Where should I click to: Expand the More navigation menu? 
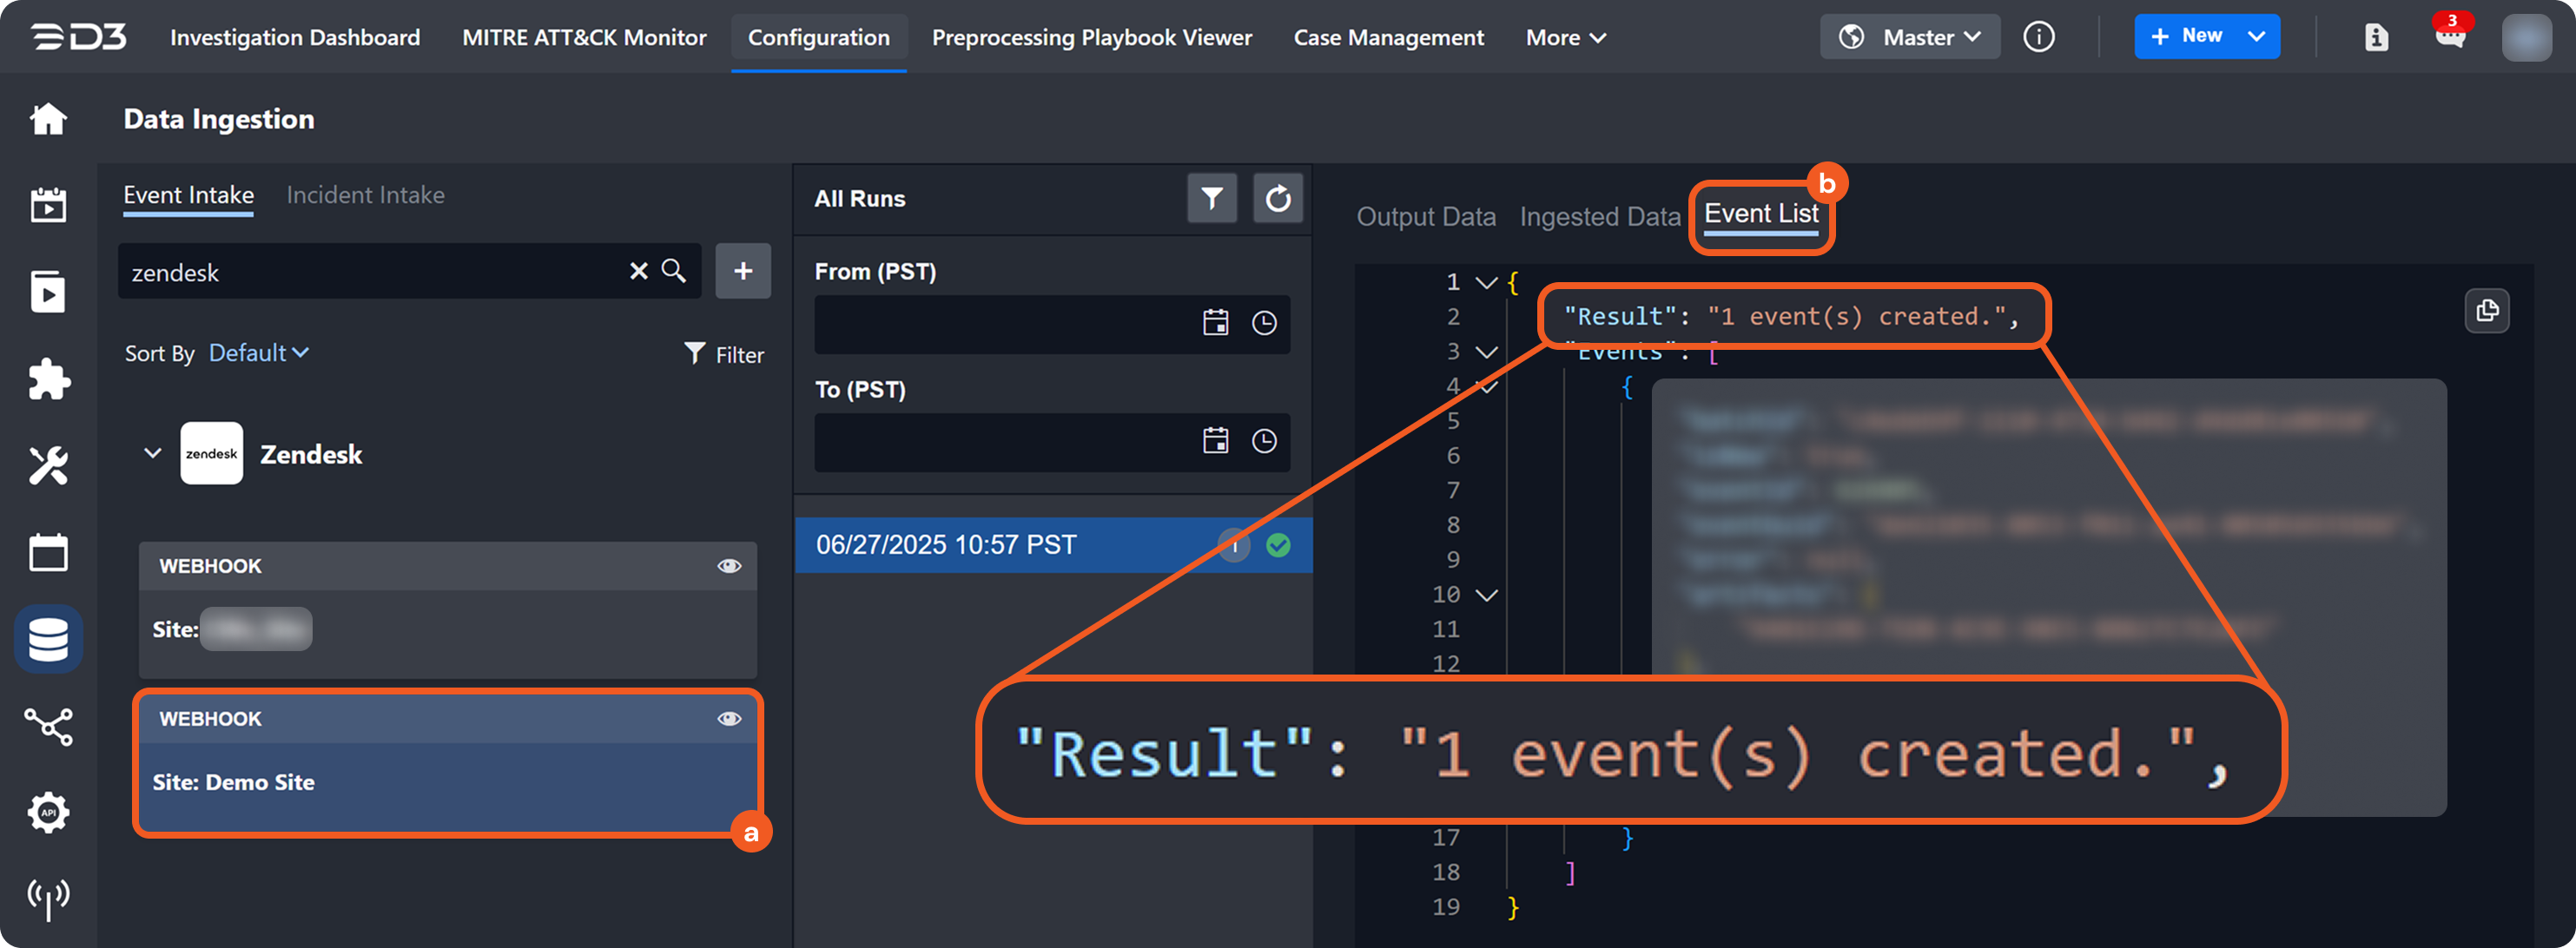[1565, 38]
